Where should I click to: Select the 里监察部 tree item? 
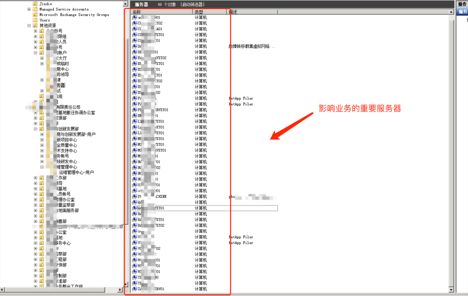coord(66,205)
